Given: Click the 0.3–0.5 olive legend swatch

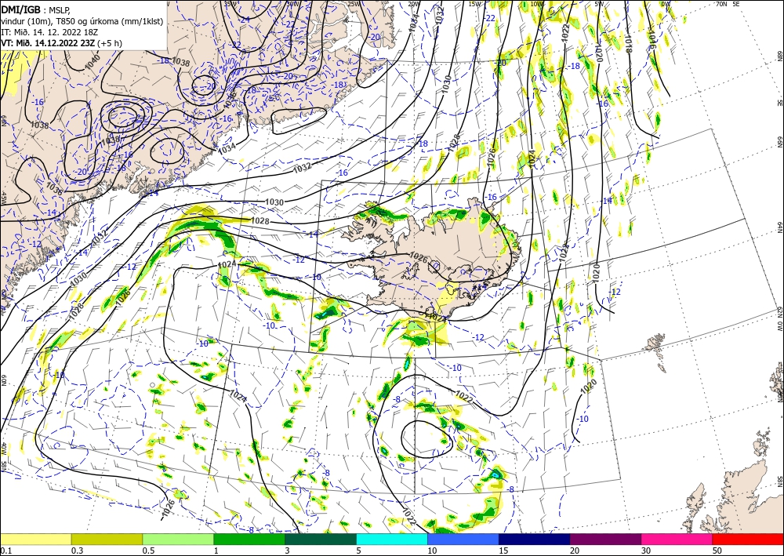Looking at the screenshot, I should coord(107,539).
